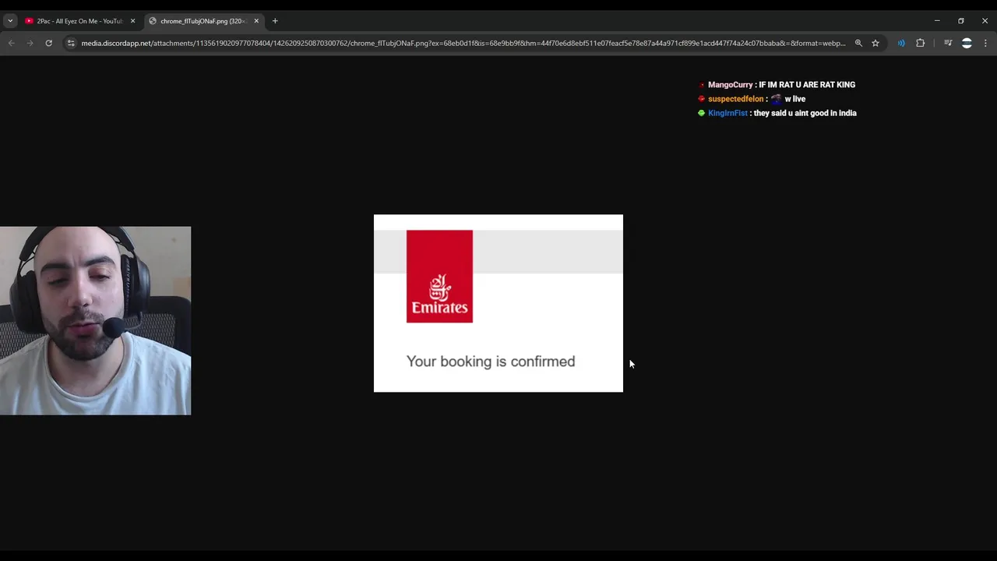Select the chrome_flTubjONaF.png tab
This screenshot has width=997, height=561.
click(x=203, y=21)
